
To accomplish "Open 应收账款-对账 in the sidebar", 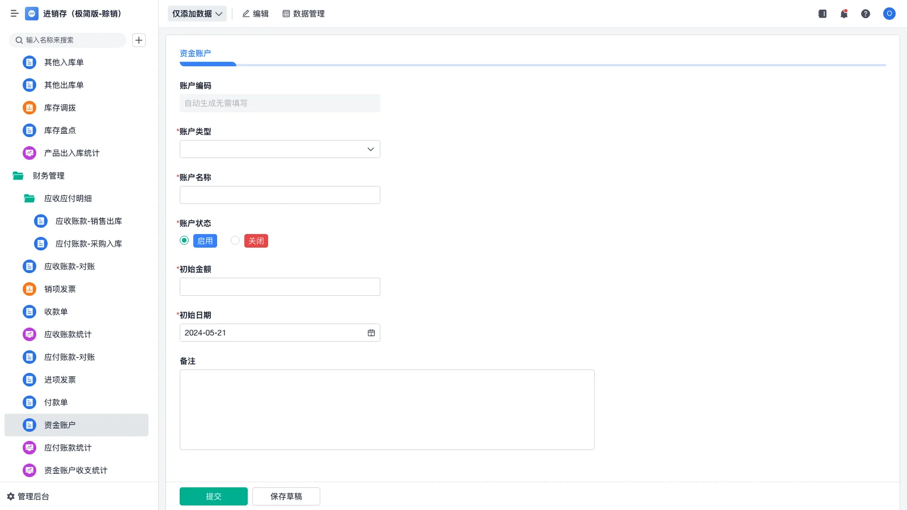I will click(77, 266).
